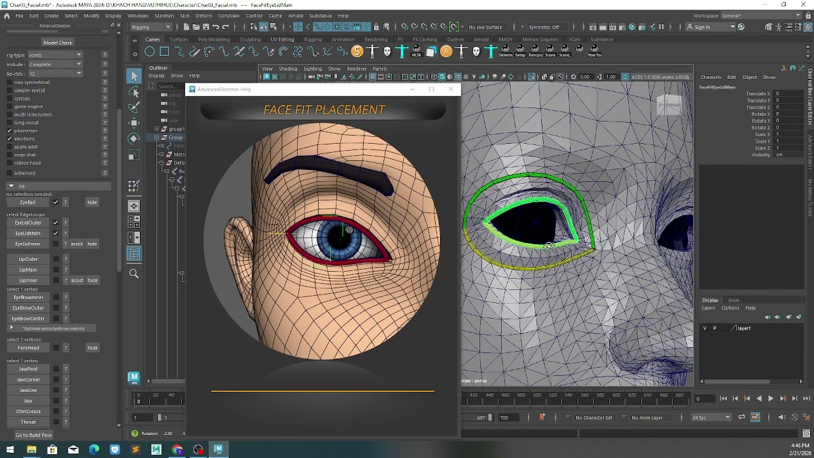Image resolution: width=814 pixels, height=458 pixels.
Task: Open the include Complete dropdown
Action: pos(55,64)
